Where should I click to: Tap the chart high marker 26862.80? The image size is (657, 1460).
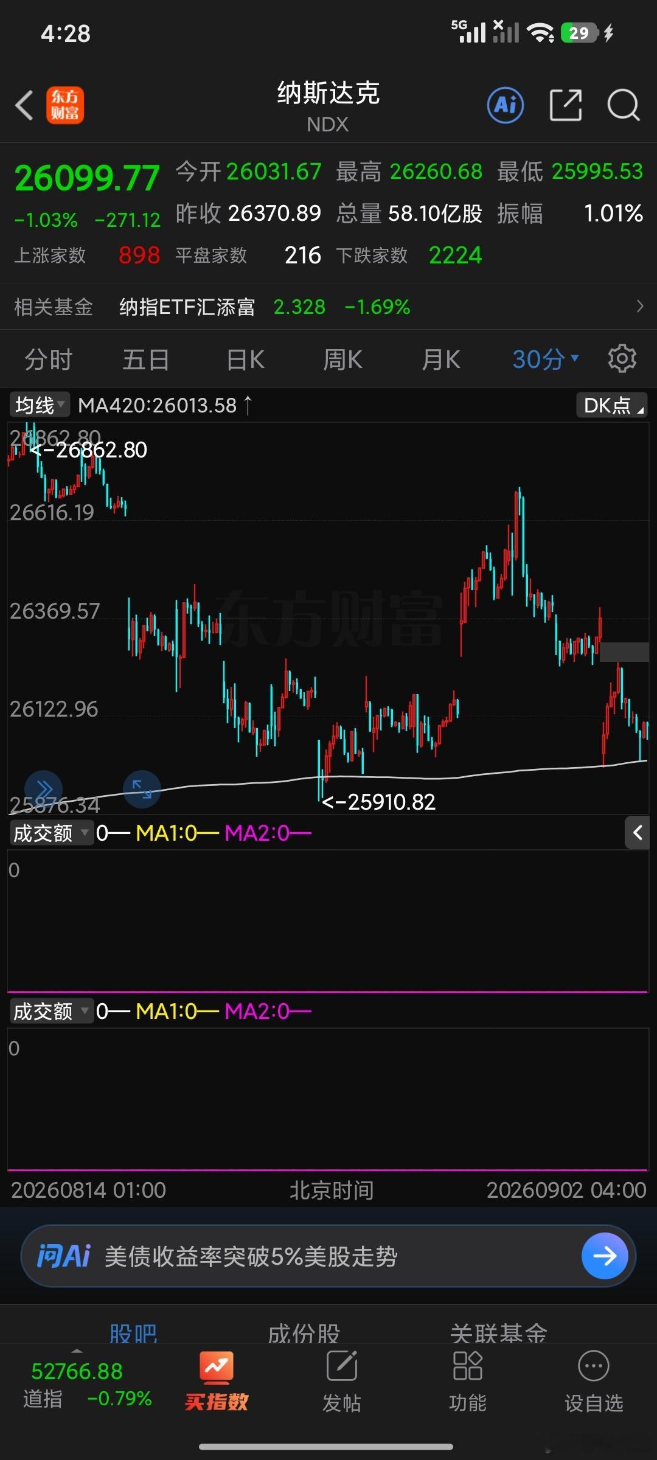tap(89, 450)
